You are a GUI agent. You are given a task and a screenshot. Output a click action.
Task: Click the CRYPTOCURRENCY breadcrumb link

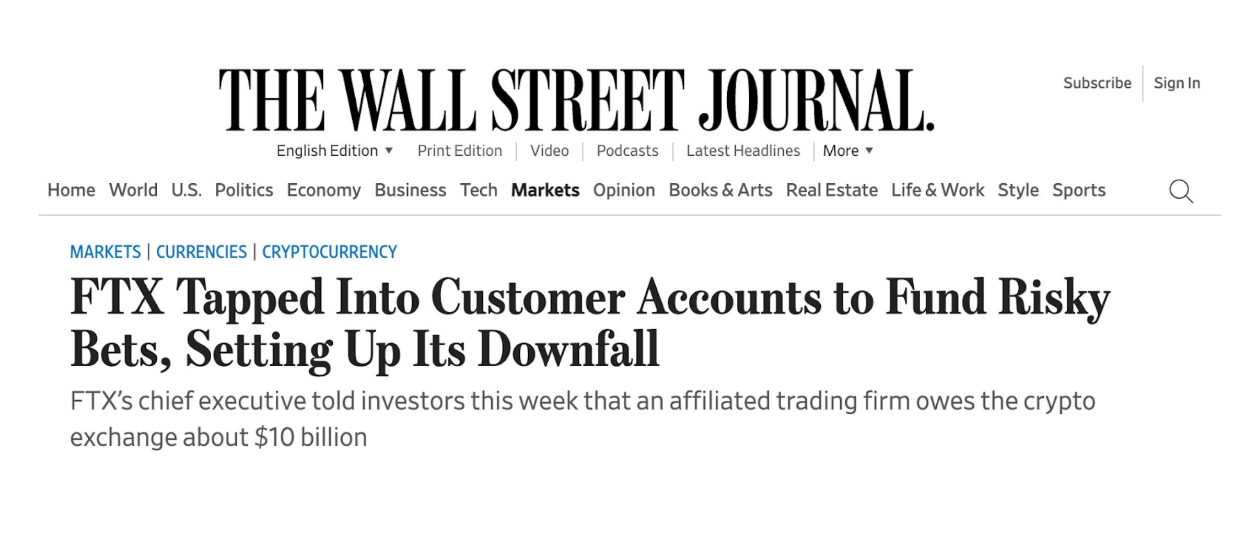click(329, 252)
